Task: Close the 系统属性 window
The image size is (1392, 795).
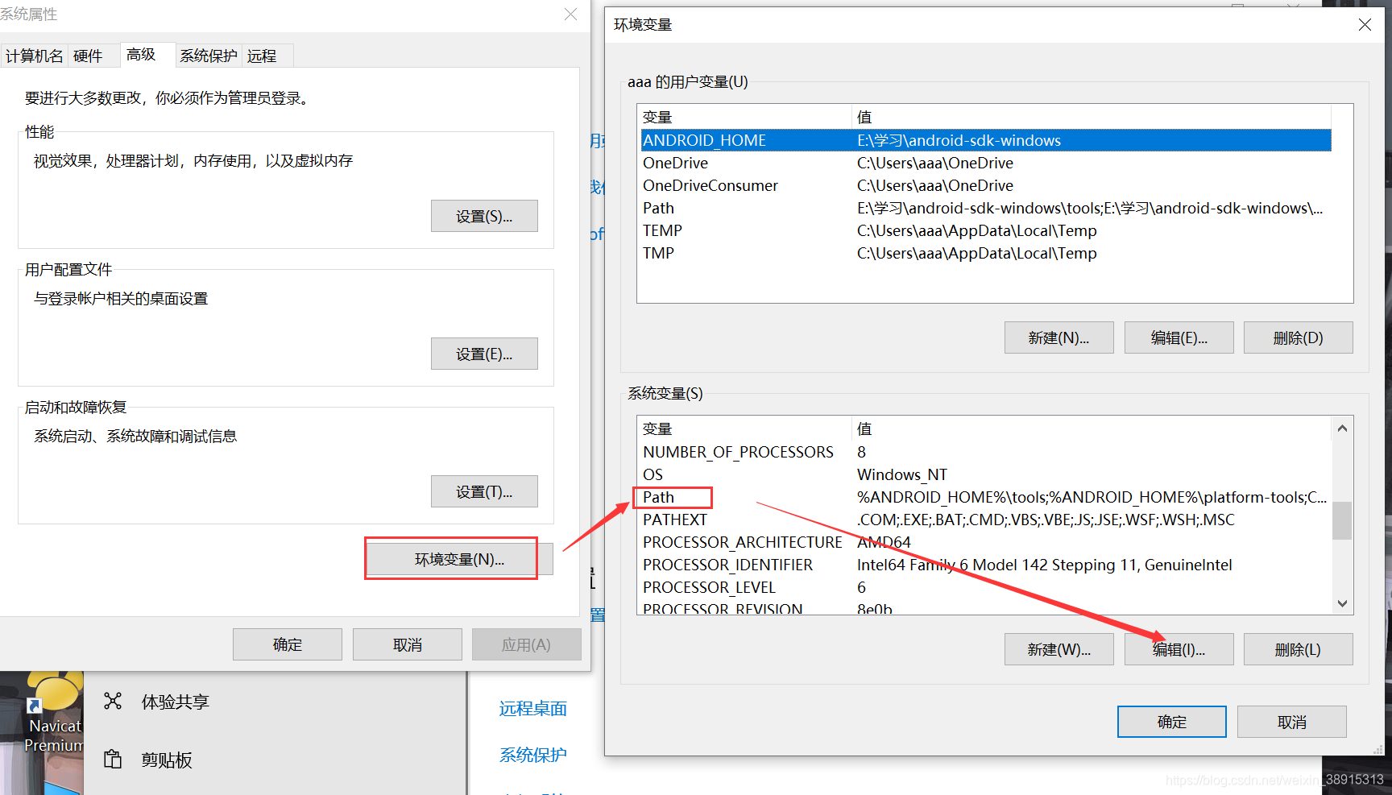Action: (x=570, y=14)
